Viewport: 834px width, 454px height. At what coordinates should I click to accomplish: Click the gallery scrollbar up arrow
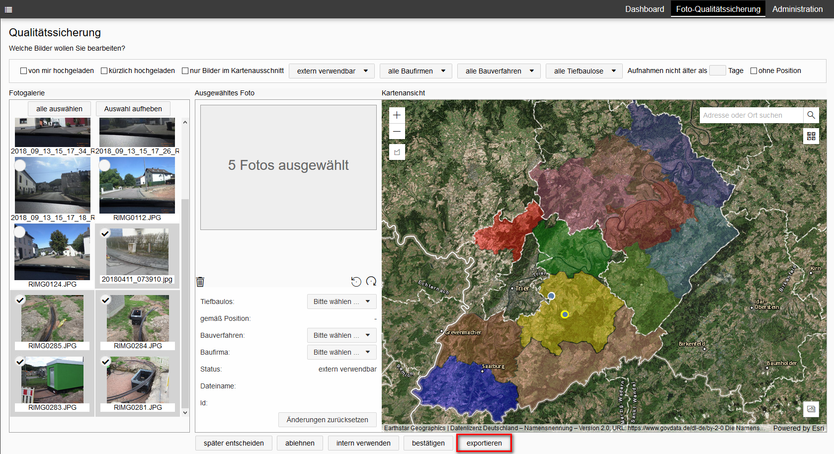pos(185,122)
